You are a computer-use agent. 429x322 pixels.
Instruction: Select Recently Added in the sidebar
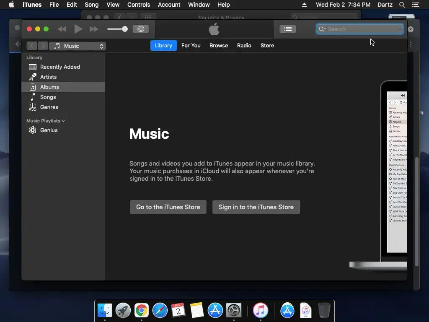pyautogui.click(x=63, y=67)
